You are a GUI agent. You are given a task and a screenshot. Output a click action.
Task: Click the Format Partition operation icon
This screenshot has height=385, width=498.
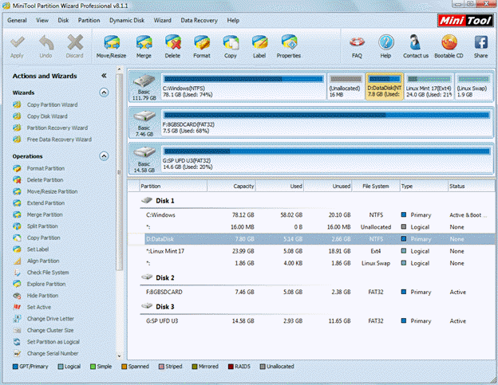[17, 168]
